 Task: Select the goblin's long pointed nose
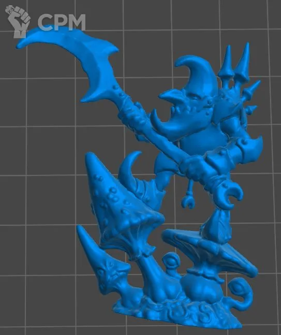click(170, 96)
